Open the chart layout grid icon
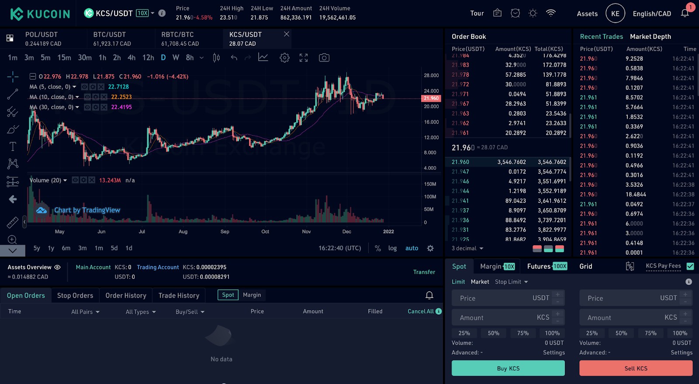The width and height of the screenshot is (699, 384). pos(10,38)
